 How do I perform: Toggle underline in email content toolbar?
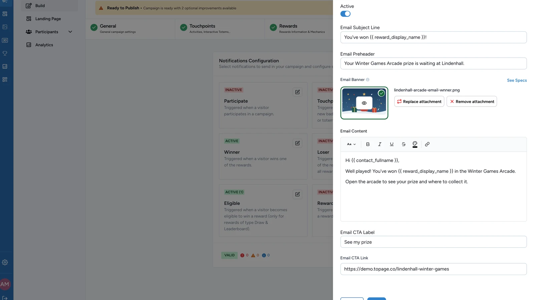pos(391,144)
